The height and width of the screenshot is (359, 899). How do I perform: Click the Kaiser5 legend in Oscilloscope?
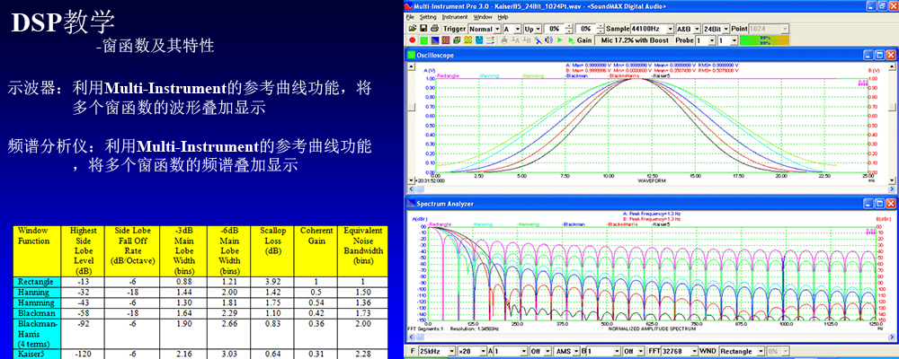[x=661, y=75]
